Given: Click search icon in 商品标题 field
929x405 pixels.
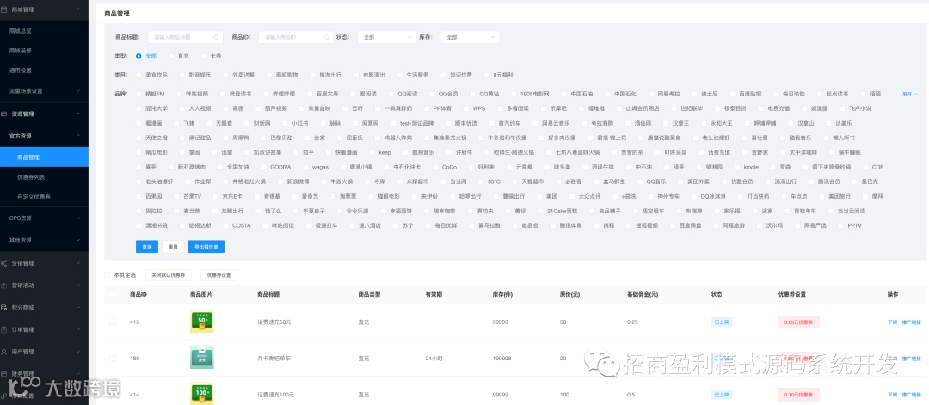Looking at the screenshot, I should [x=218, y=37].
